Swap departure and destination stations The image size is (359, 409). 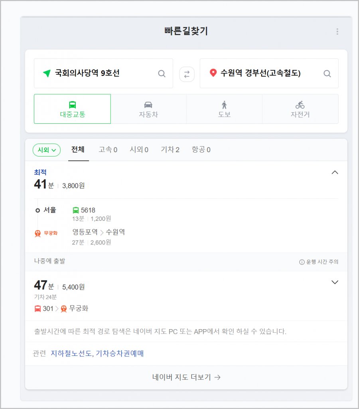(186, 73)
